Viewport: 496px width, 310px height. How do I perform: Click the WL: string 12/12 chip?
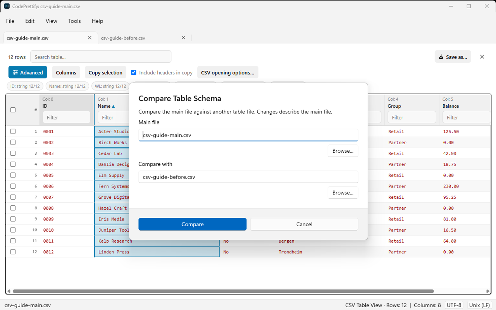point(110,86)
